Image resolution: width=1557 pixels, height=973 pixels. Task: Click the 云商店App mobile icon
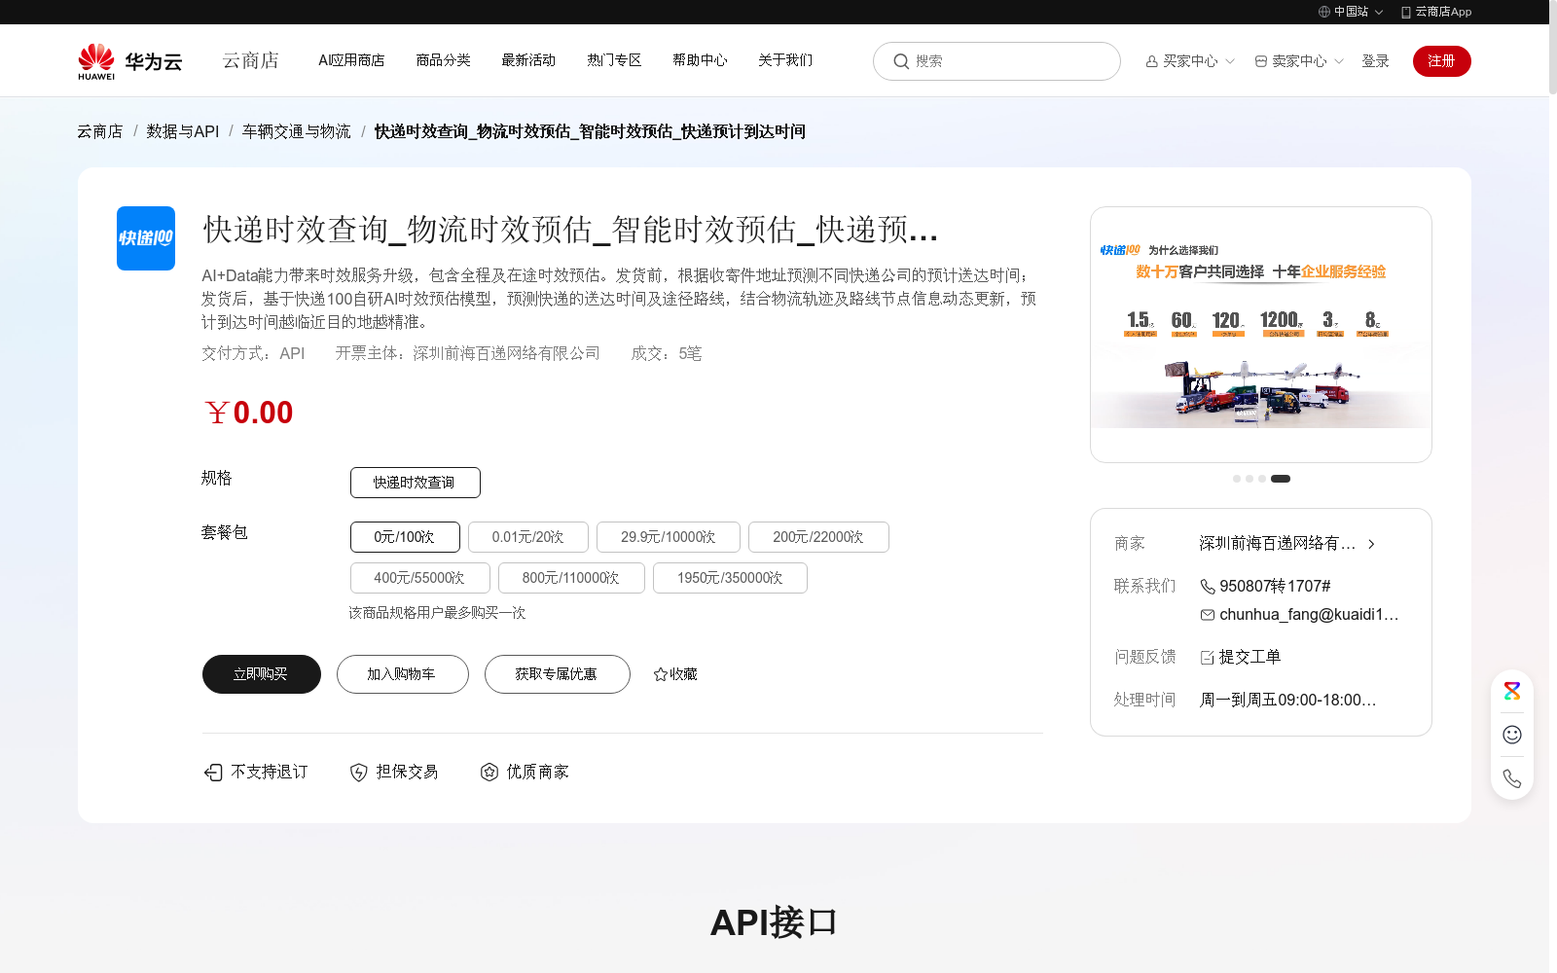pyautogui.click(x=1404, y=12)
